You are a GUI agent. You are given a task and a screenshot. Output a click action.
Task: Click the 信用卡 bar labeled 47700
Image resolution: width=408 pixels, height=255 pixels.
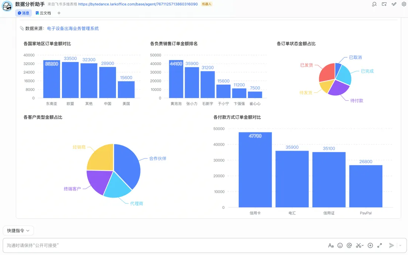click(x=255, y=170)
